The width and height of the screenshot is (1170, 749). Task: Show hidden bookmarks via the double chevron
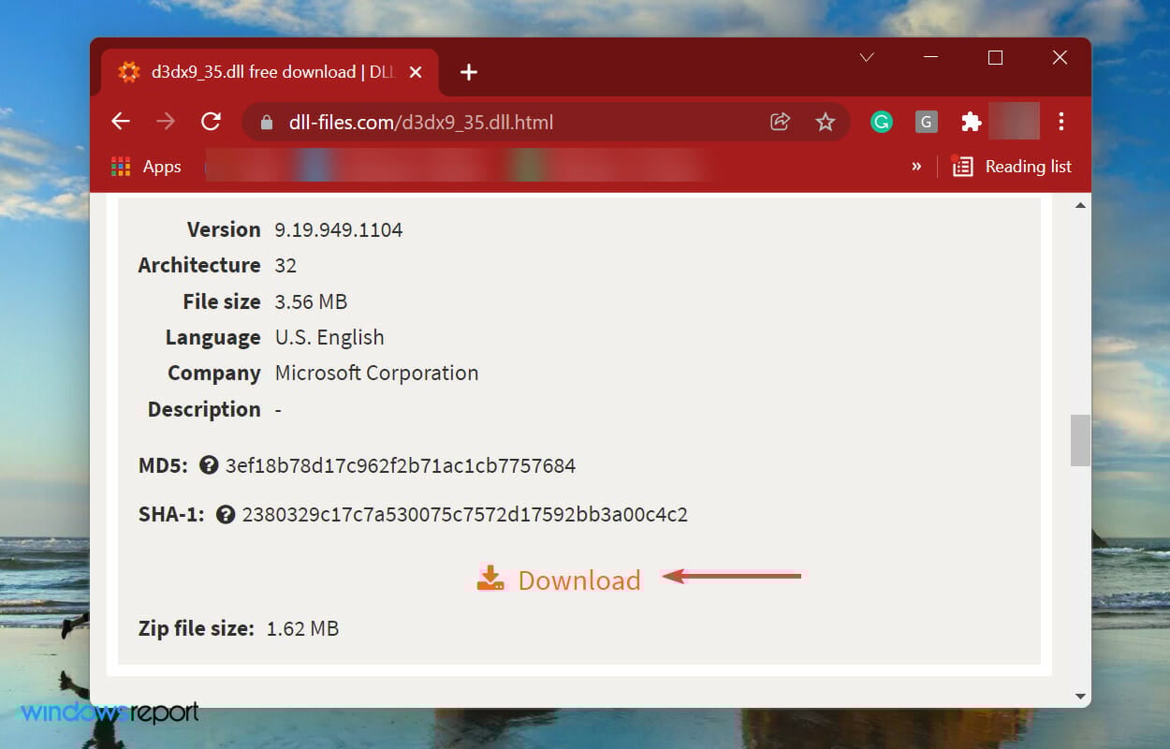(916, 167)
